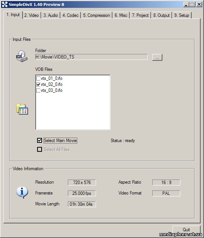Image resolution: width=204 pixels, height=238 pixels.
Task: Open the 9. Setup tab
Action: [x=182, y=15]
